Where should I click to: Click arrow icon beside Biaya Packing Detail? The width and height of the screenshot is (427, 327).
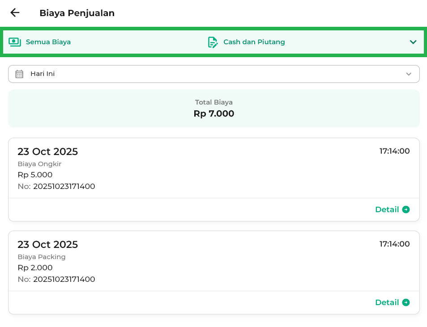[x=406, y=302]
